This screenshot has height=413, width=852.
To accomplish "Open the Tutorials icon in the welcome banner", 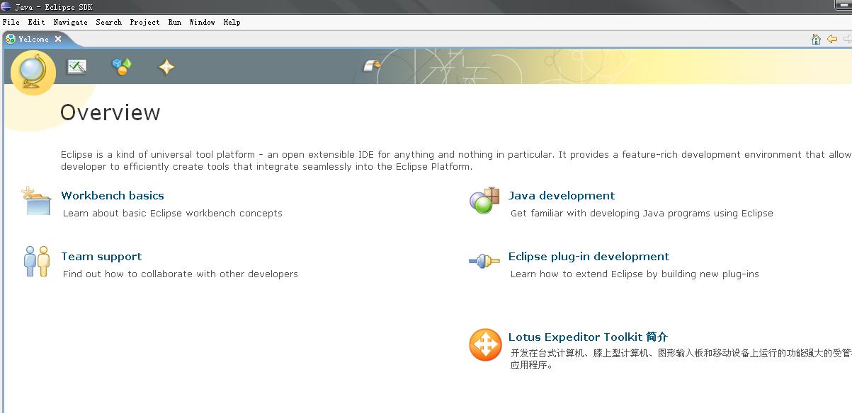I will point(76,67).
